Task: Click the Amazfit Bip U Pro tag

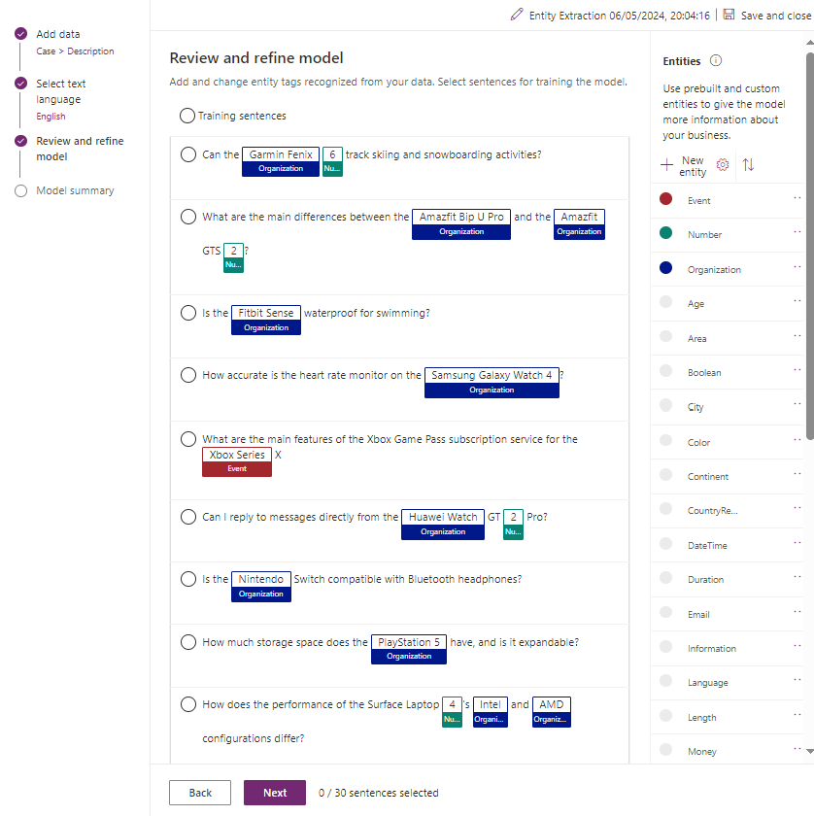Action: 461,224
